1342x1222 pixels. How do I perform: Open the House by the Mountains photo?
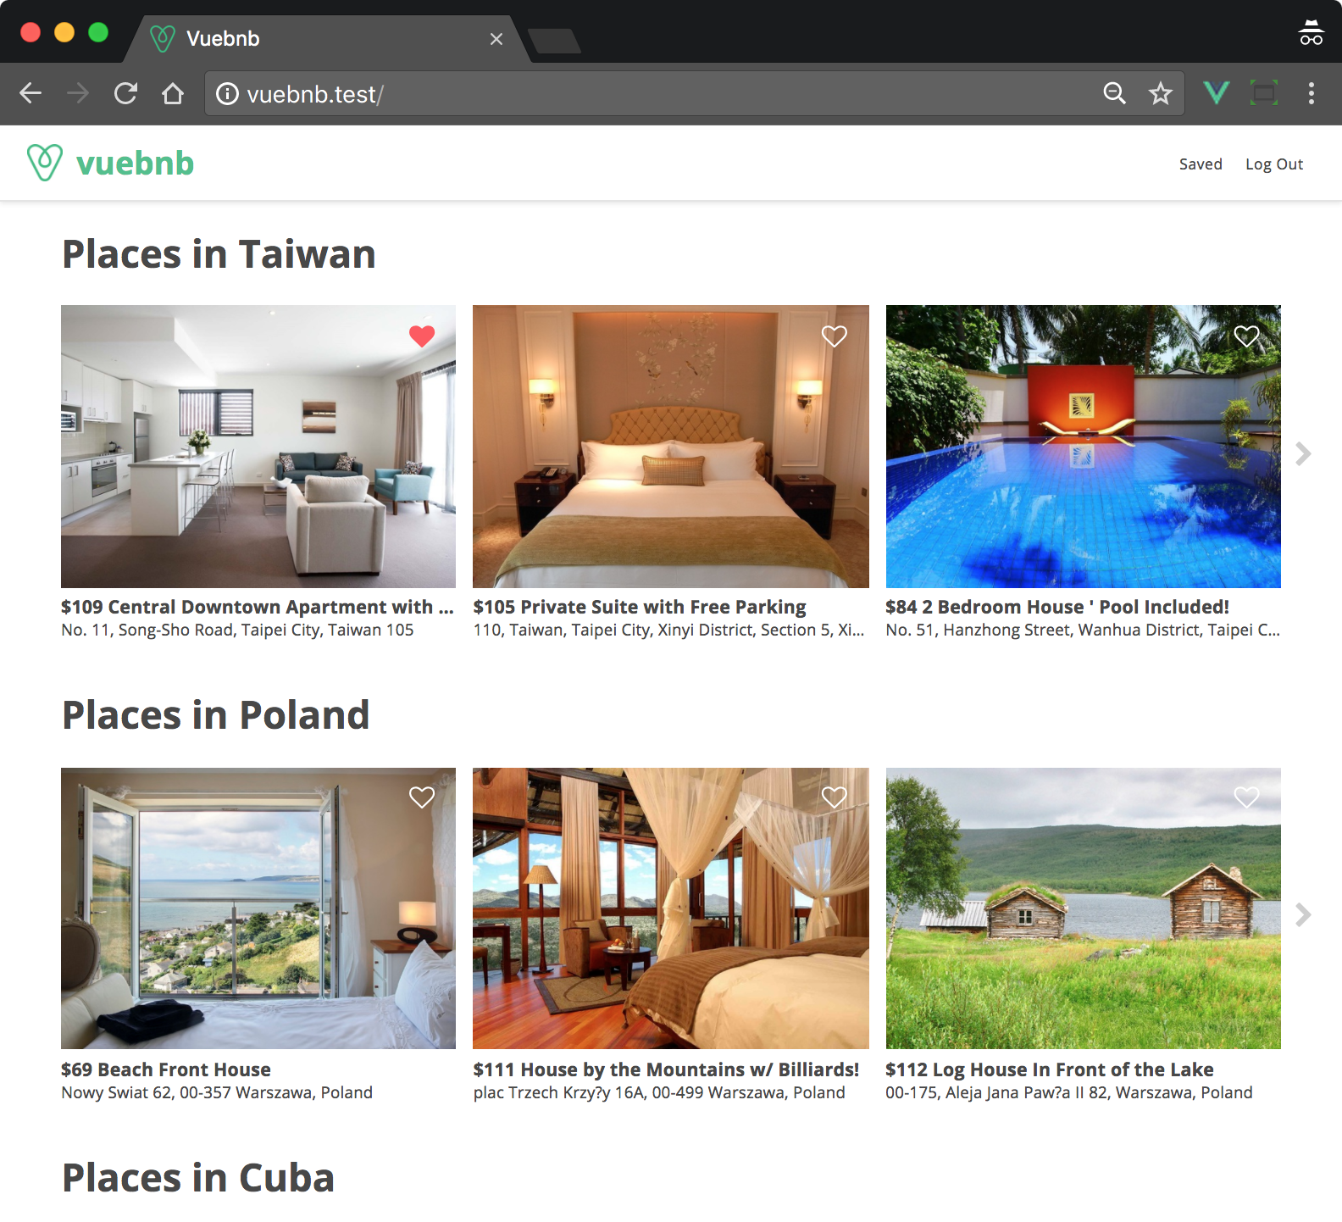click(671, 908)
